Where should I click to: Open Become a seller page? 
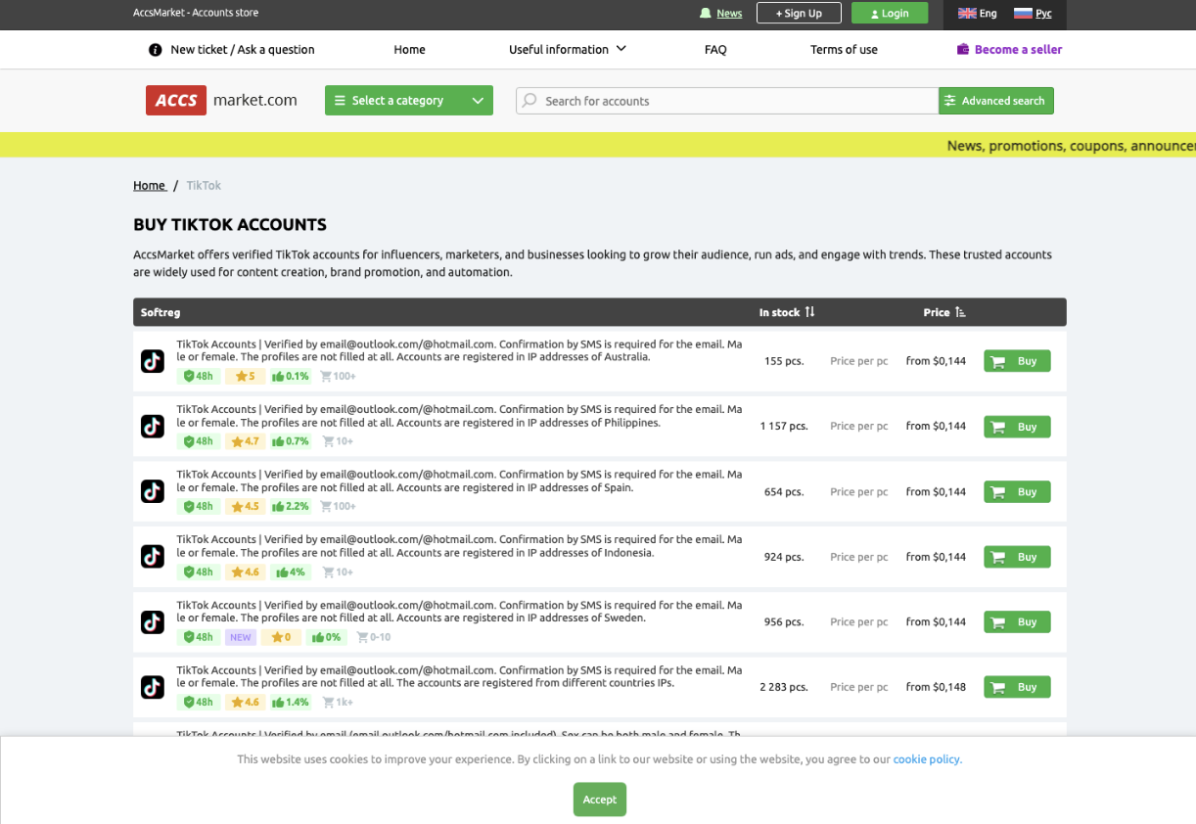(1018, 50)
